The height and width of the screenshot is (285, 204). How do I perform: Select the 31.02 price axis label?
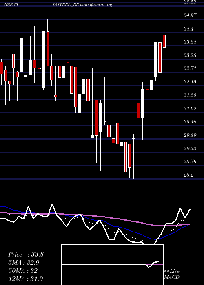190,109
